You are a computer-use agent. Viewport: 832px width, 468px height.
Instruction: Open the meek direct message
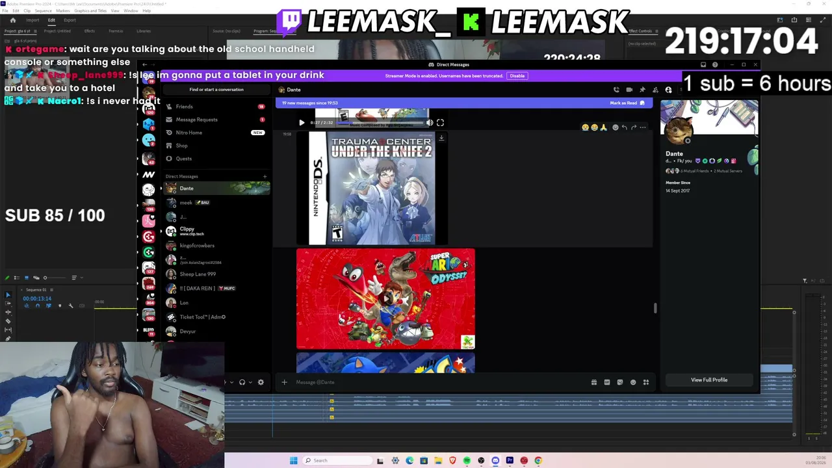216,203
